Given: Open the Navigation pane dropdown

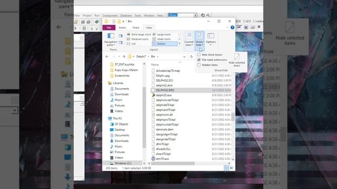Looking at the screenshot, I should point(111,43).
